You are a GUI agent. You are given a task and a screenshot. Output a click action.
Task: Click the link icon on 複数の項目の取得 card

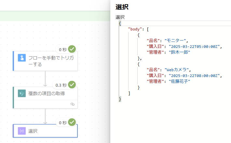click(73, 104)
